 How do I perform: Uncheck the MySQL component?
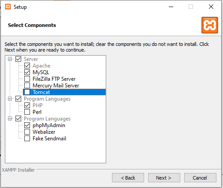pos(27,72)
